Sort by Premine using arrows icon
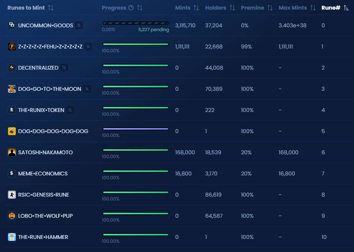Screen dimensions: 354x252 (270, 8)
